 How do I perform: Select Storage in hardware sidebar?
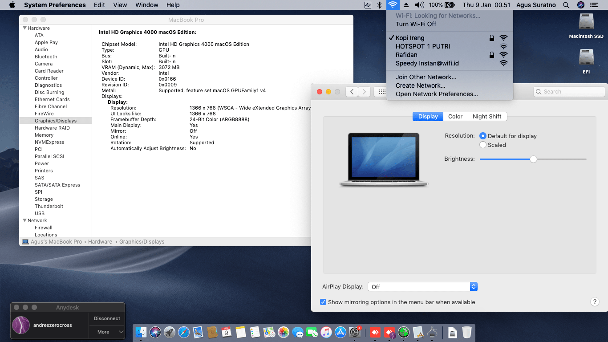point(44,199)
